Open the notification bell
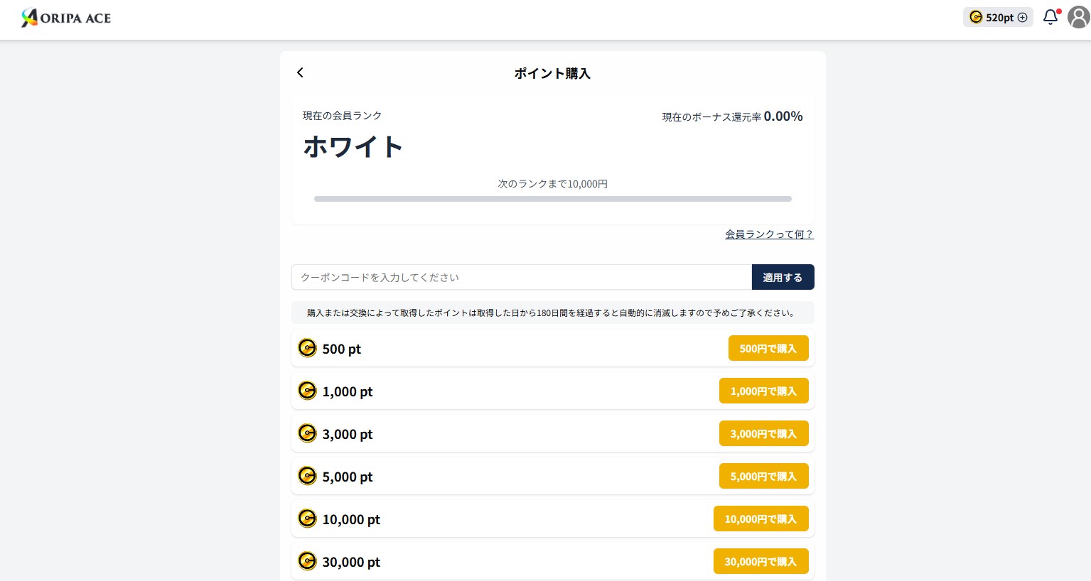The height and width of the screenshot is (581, 1091). [1050, 17]
